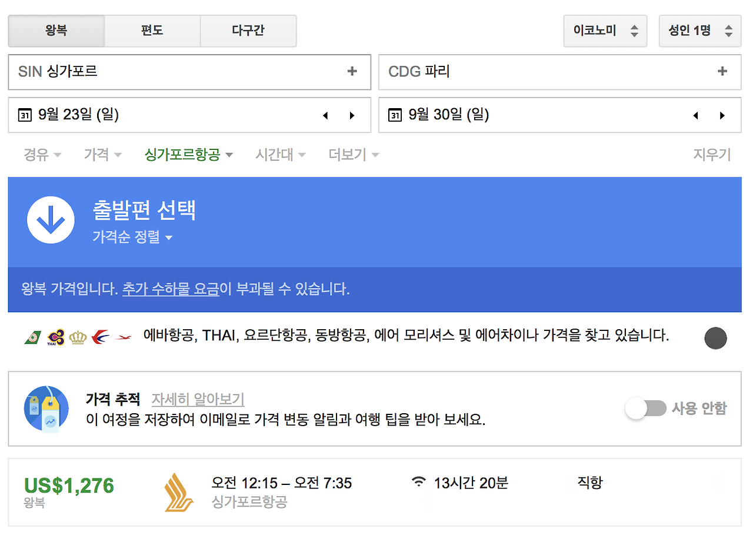Screen dimensions: 753x539
Task: Select the 다구간 trip type tab
Action: click(248, 31)
